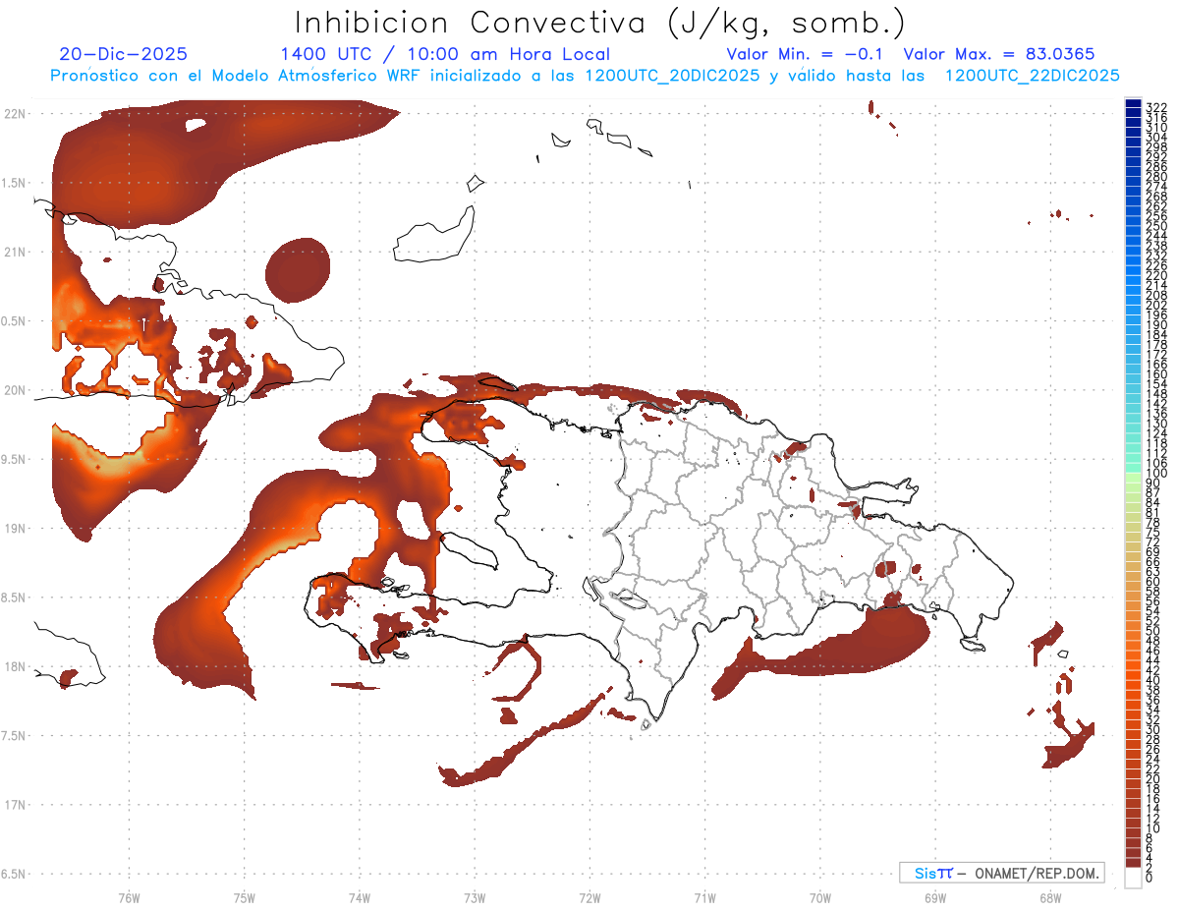Click the '73W' longitude label
Viewport: 1179px width, 911px height.
tap(475, 897)
